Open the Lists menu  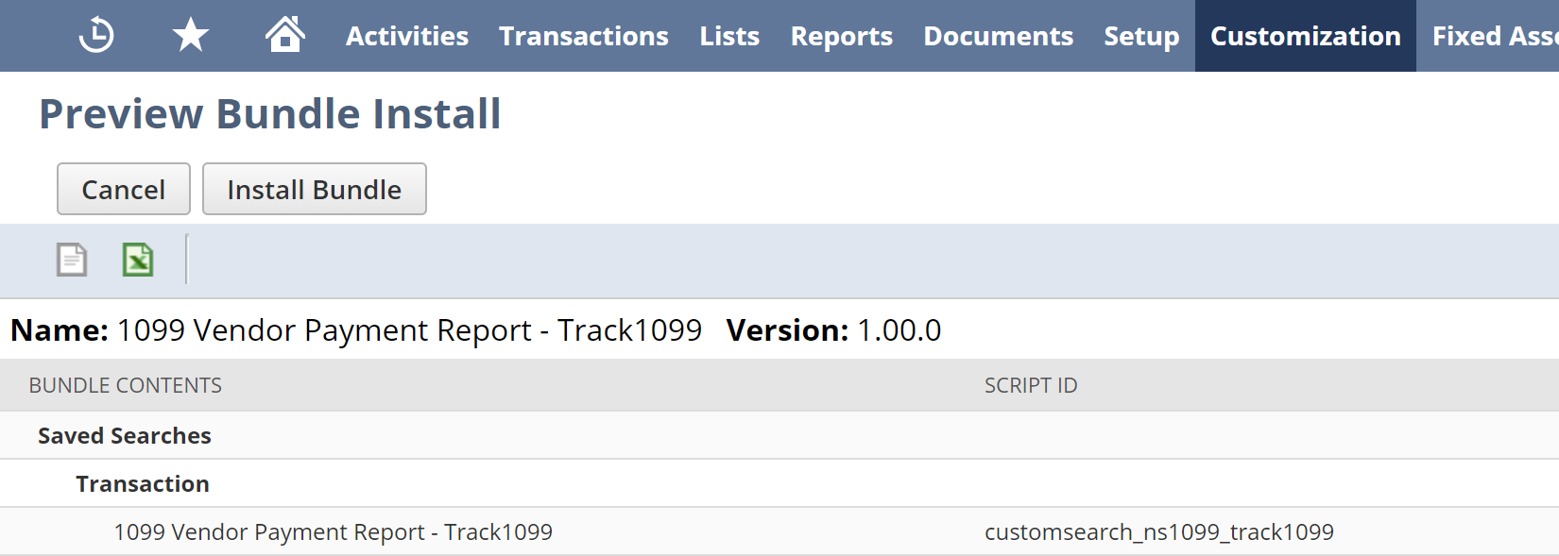coord(729,36)
